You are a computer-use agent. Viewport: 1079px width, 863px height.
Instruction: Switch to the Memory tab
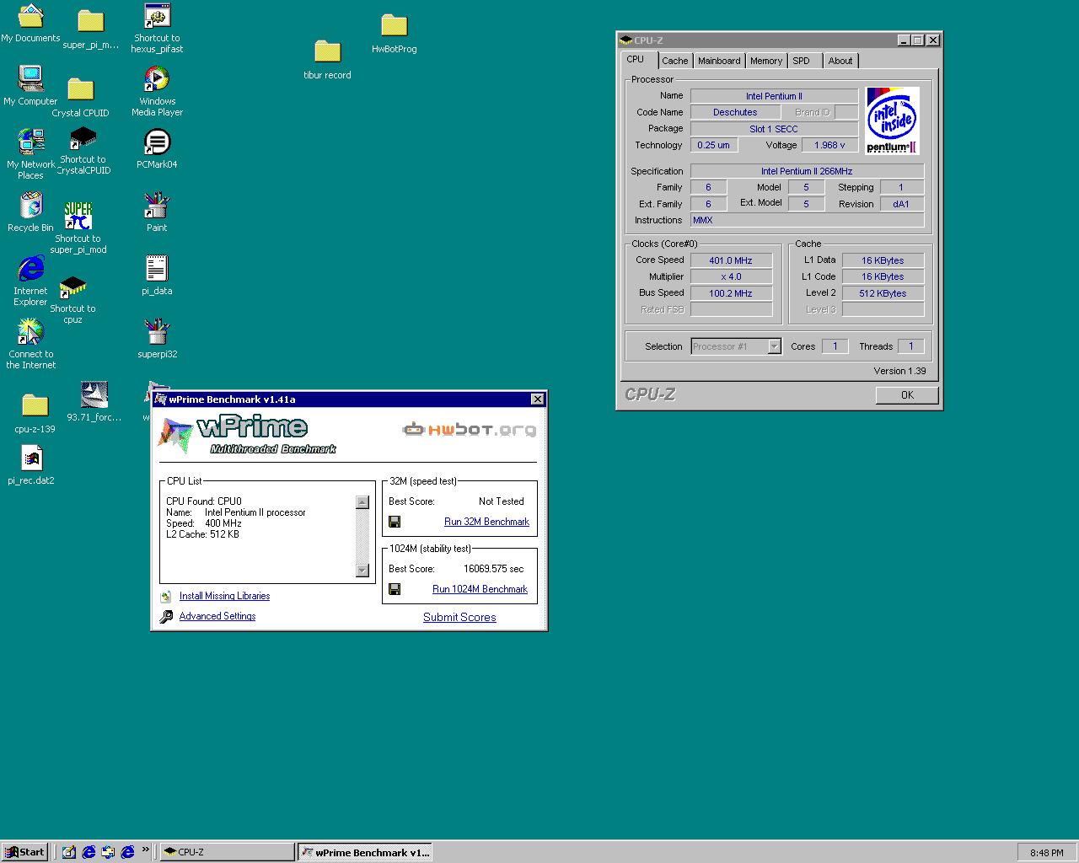(x=765, y=61)
